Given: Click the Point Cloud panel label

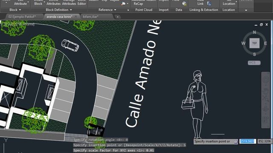Looking at the screenshot, I should click(144, 10).
